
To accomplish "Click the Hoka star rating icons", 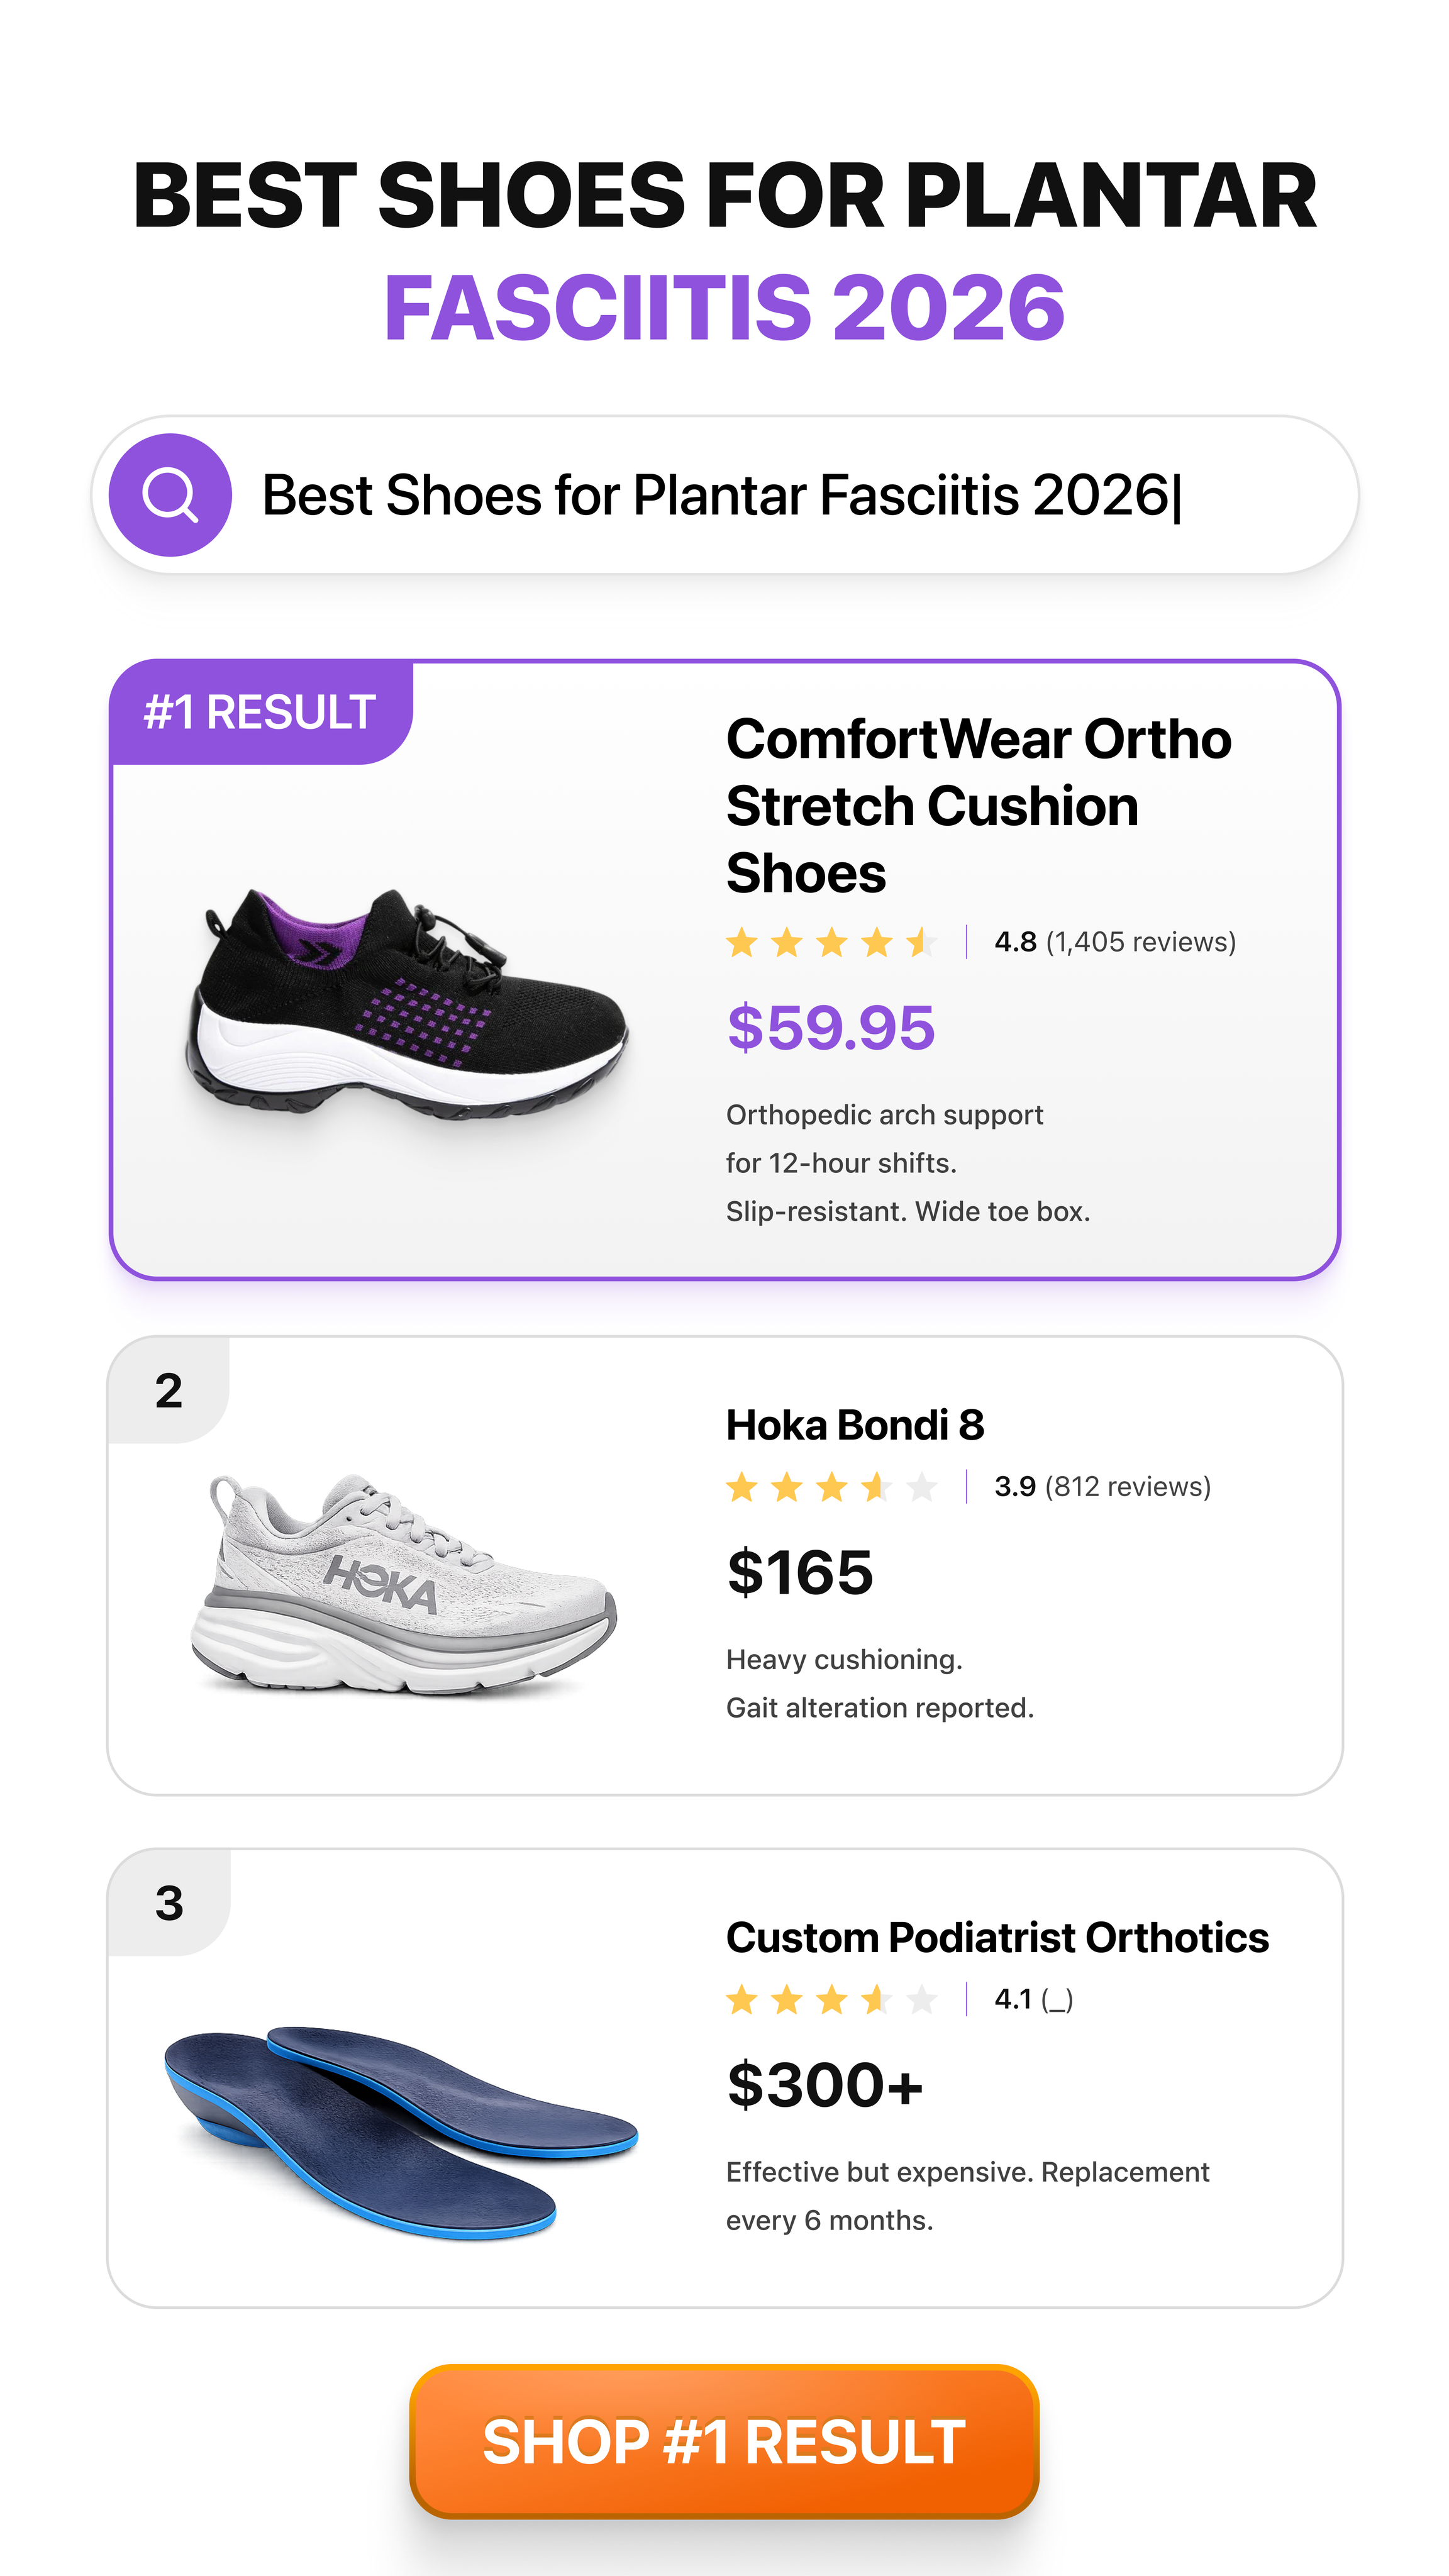I will [x=832, y=1487].
